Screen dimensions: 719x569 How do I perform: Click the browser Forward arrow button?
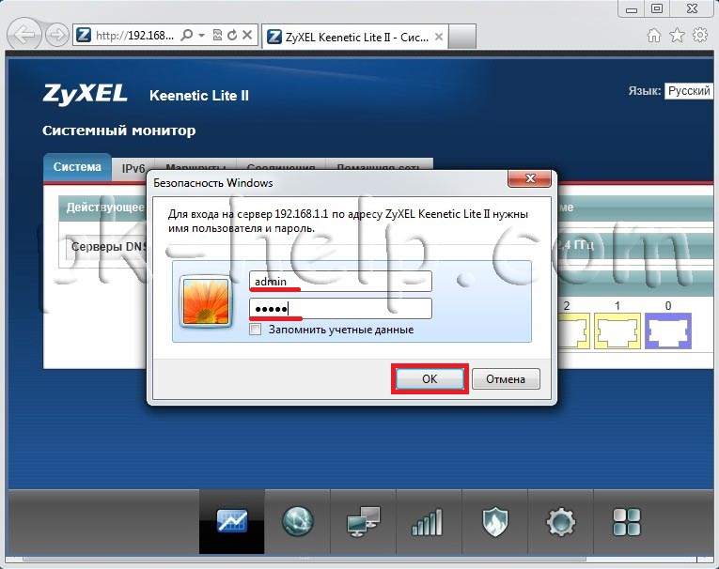click(x=56, y=35)
